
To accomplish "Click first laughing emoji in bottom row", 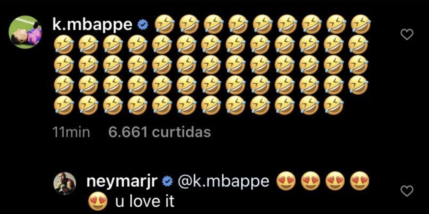I will tap(64, 105).
